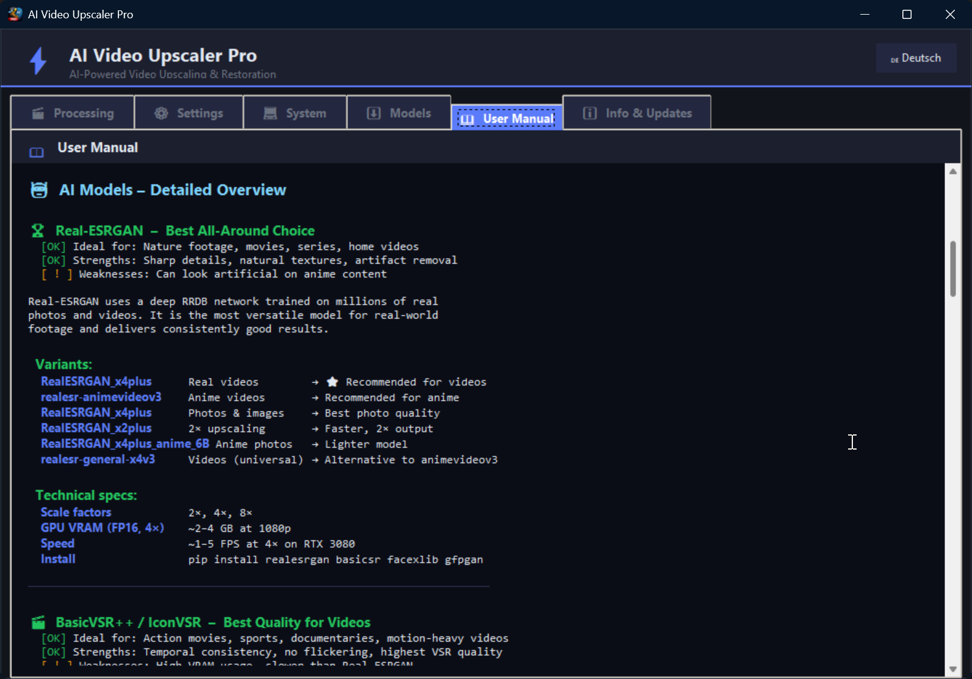
Task: Click the ~2-4 GB at 1080p value
Action: point(239,528)
